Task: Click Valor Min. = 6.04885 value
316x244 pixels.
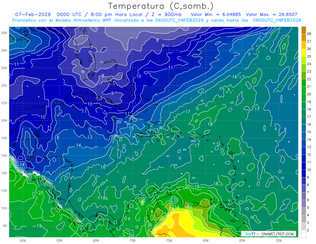Action: pos(216,14)
